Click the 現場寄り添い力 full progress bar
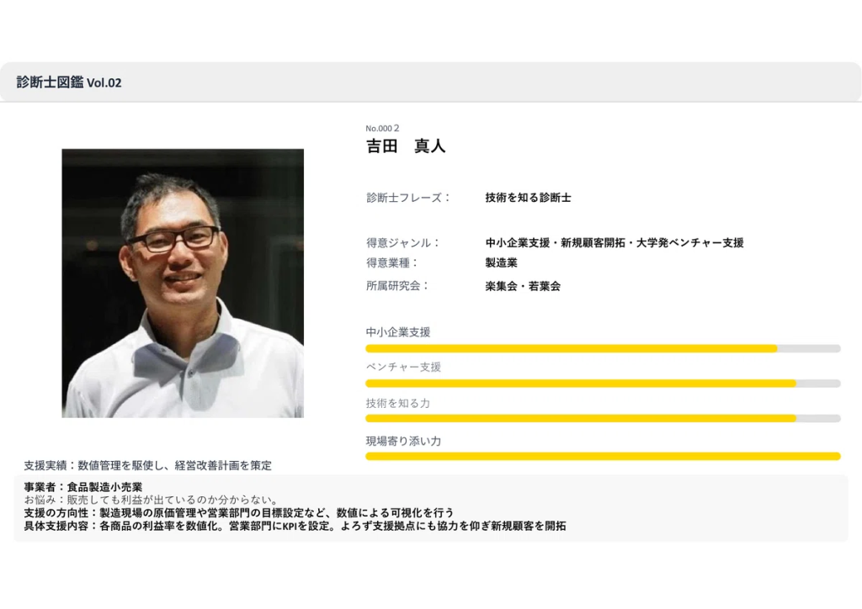 (603, 456)
